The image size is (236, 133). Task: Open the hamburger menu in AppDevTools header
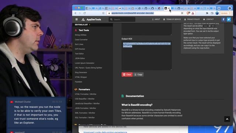tap(76, 19)
